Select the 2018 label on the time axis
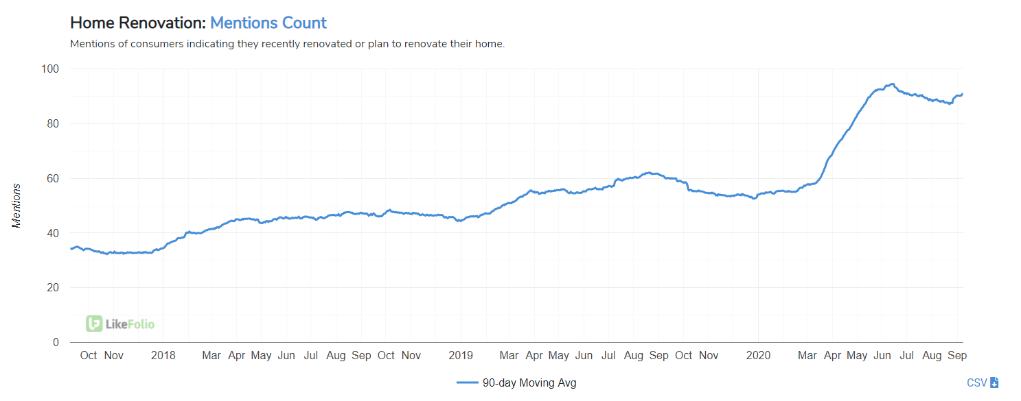Image resolution: width=1021 pixels, height=401 pixels. point(163,355)
